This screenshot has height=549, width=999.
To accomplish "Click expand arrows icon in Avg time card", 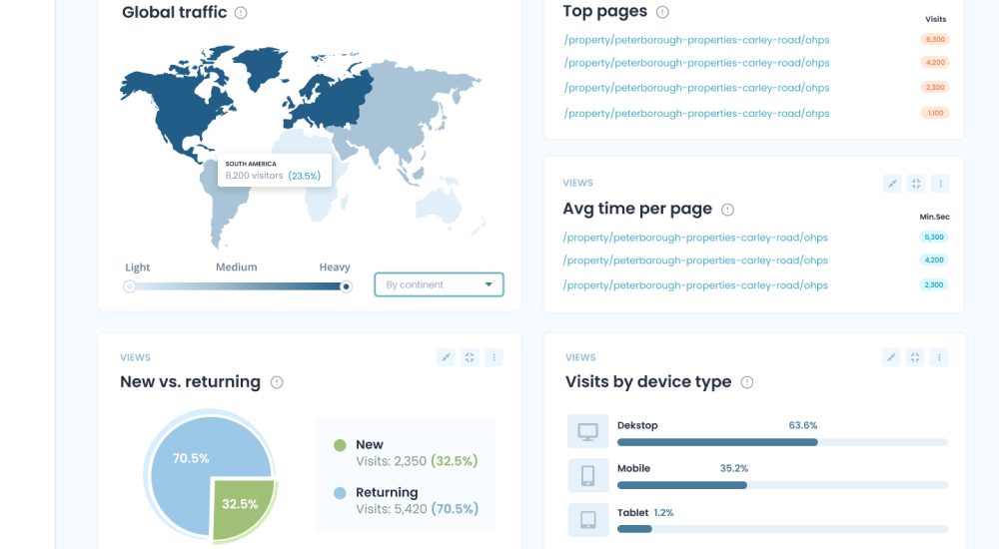I will click(x=892, y=184).
